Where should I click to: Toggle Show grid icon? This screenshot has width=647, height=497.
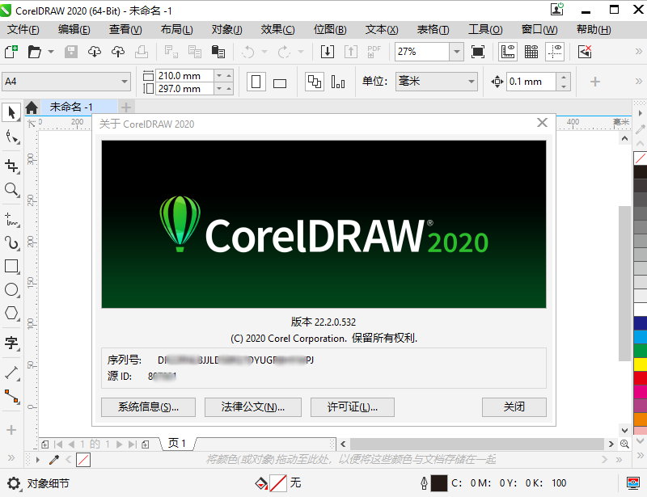coord(531,52)
